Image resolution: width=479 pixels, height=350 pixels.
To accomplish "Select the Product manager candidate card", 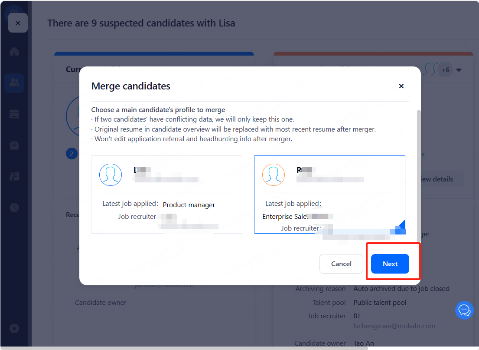I will (x=166, y=195).
